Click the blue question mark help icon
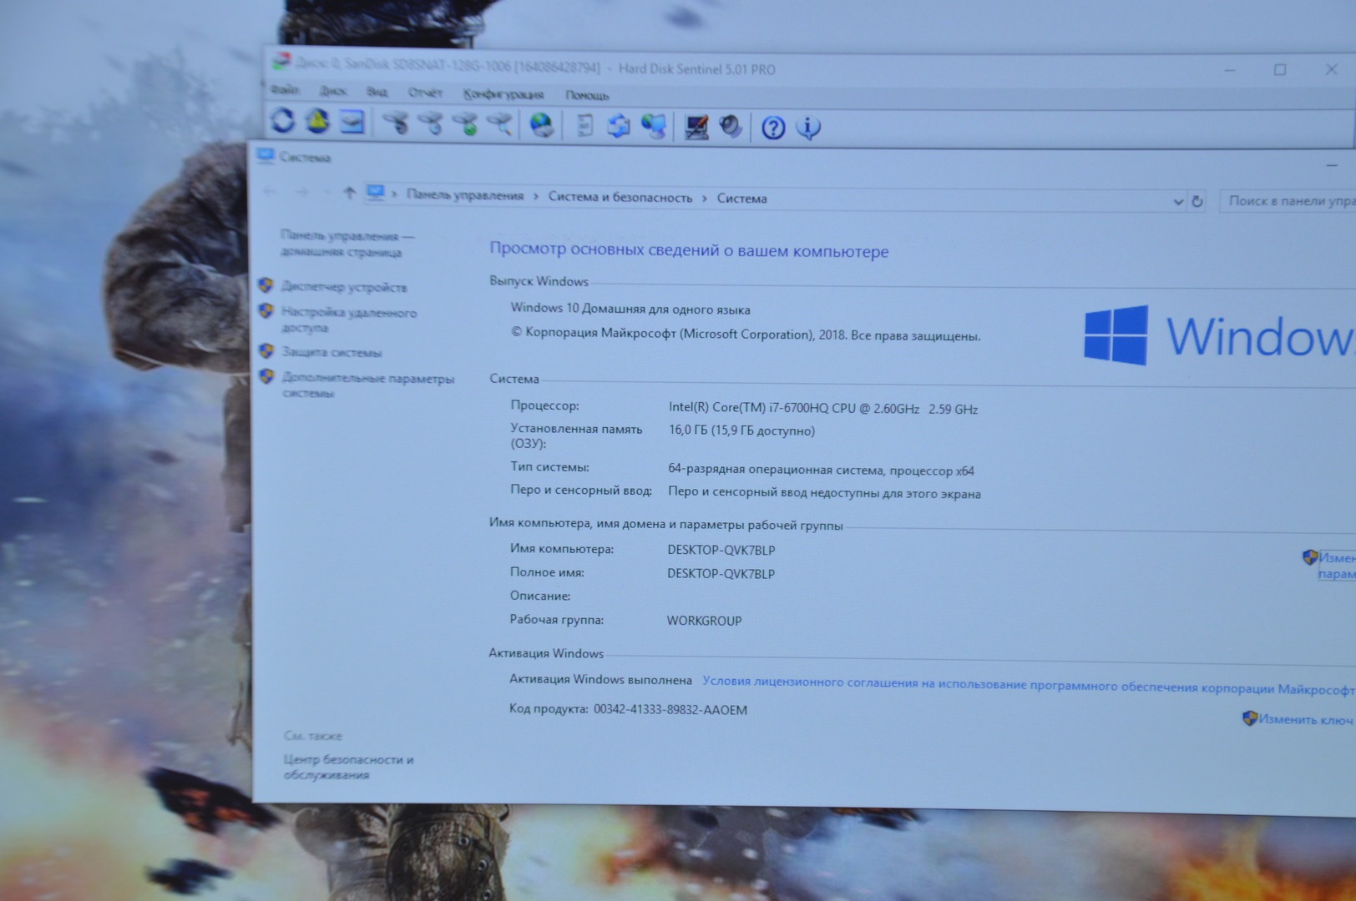The height and width of the screenshot is (901, 1356). pos(773,128)
